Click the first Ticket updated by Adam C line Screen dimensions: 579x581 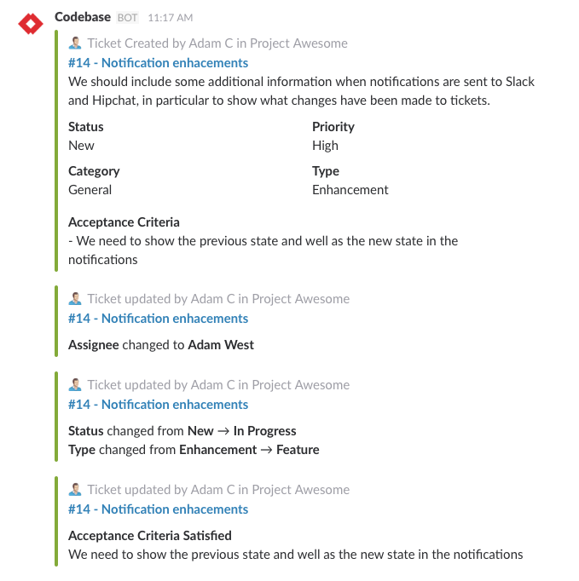pos(218,299)
